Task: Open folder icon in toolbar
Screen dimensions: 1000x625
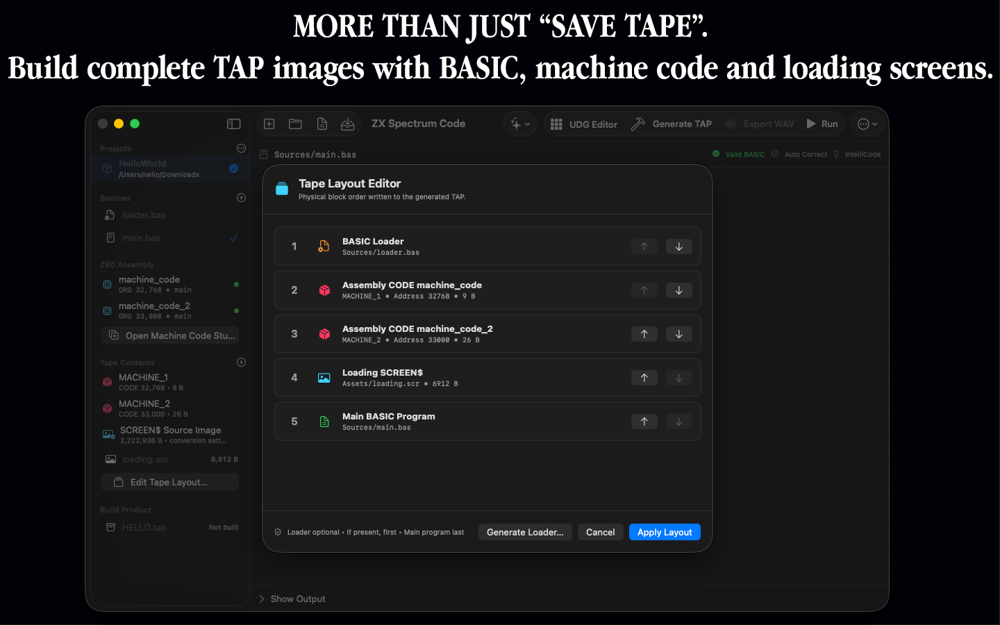Action: coord(295,124)
